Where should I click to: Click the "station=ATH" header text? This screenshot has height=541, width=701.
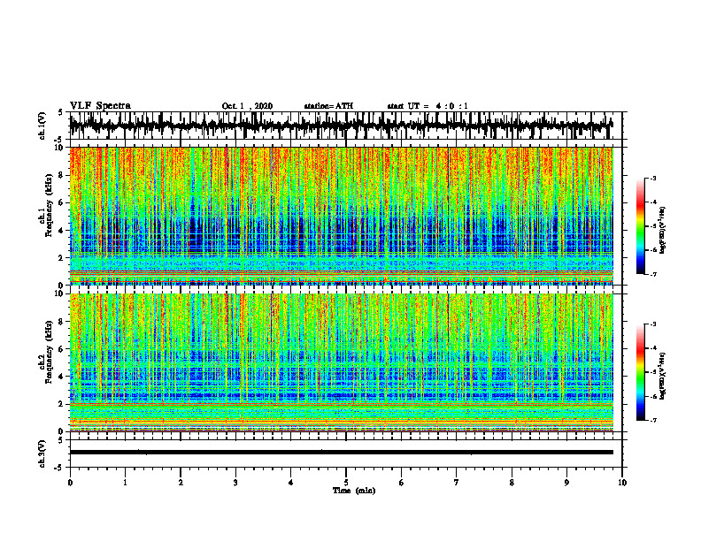[328, 106]
